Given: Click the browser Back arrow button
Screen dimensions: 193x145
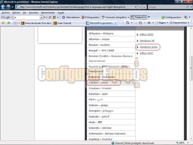Looking at the screenshot, I should coord(3,7).
